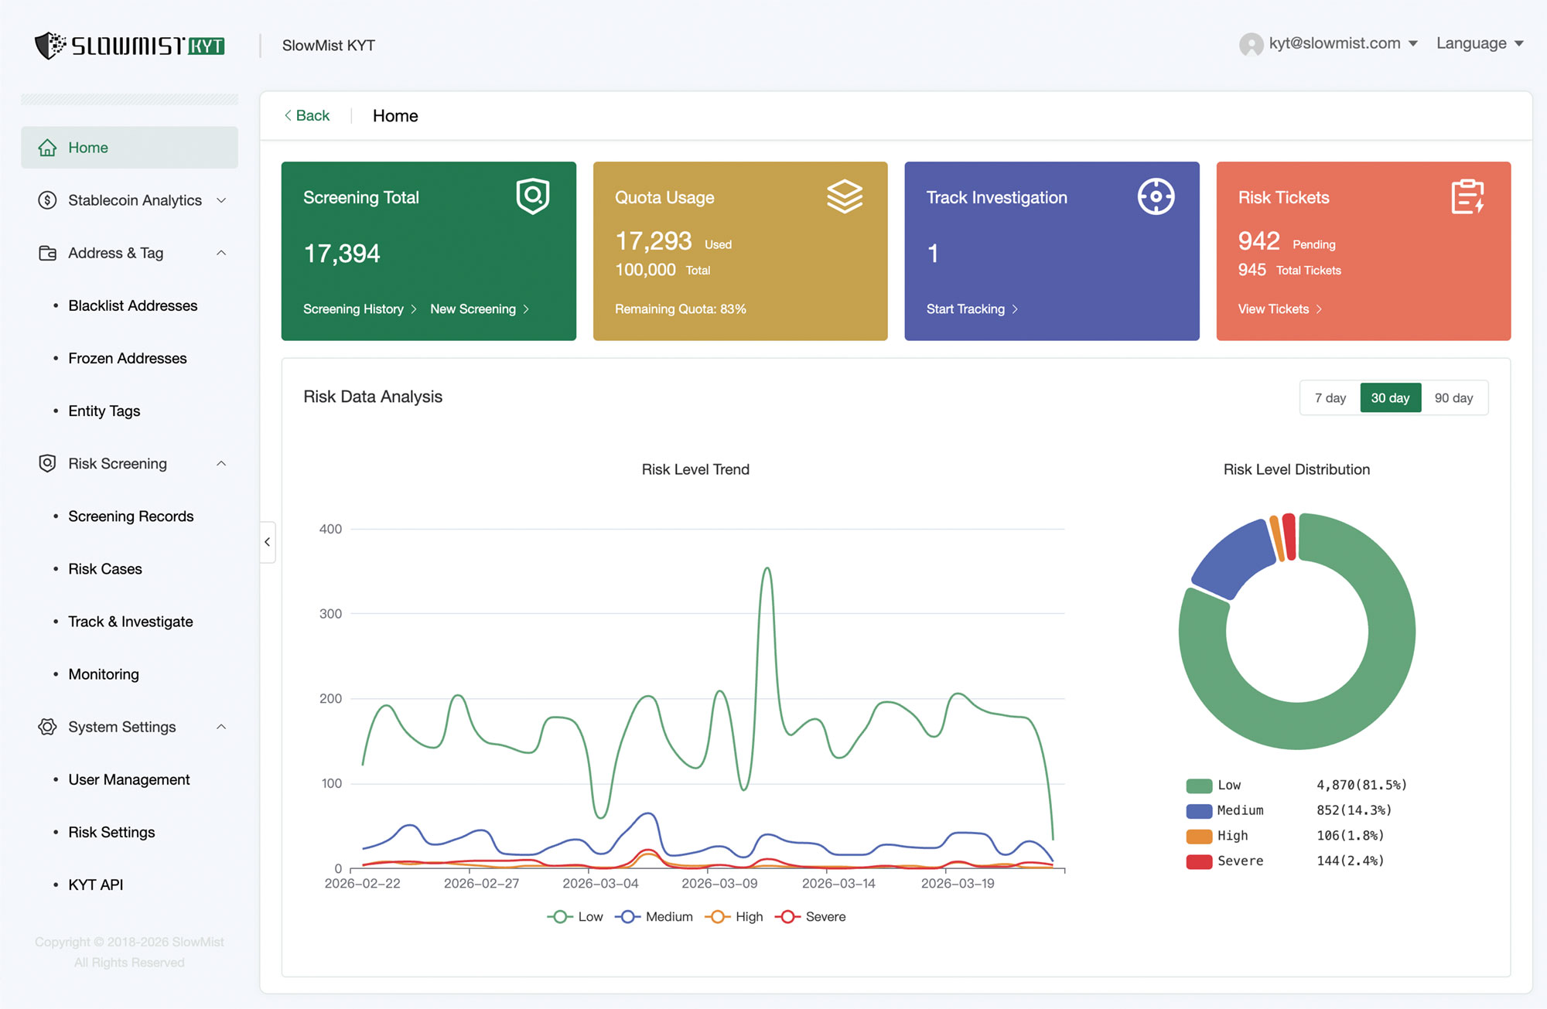The image size is (1547, 1009).
Task: Switch chart range to 7 day
Action: (x=1330, y=398)
